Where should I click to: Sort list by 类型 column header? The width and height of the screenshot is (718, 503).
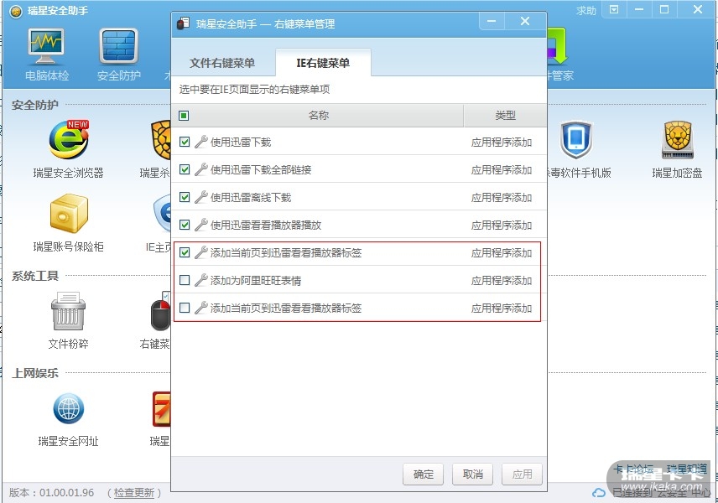tap(505, 116)
